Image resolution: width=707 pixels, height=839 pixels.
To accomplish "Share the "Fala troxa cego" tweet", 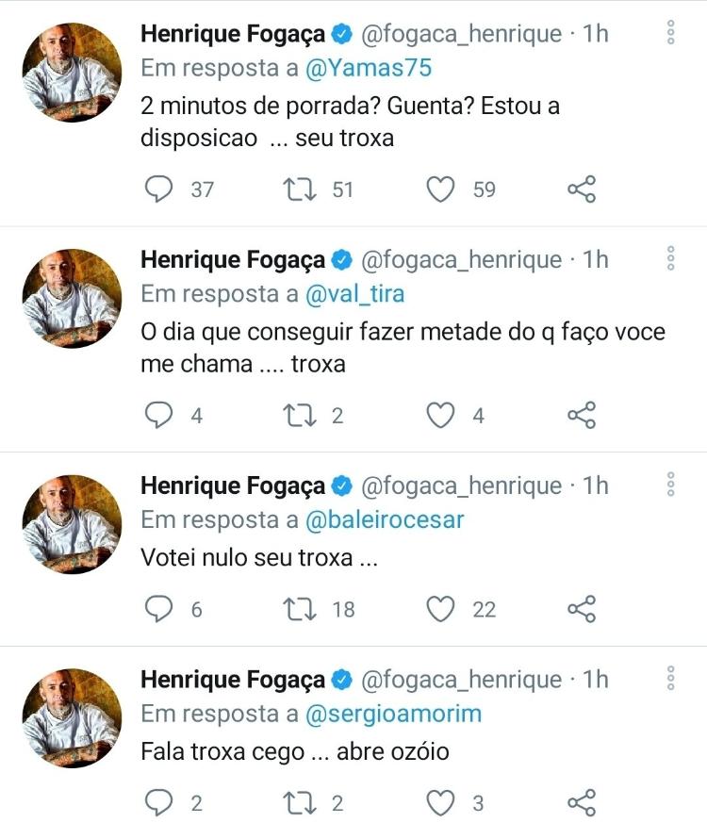I will point(582,803).
